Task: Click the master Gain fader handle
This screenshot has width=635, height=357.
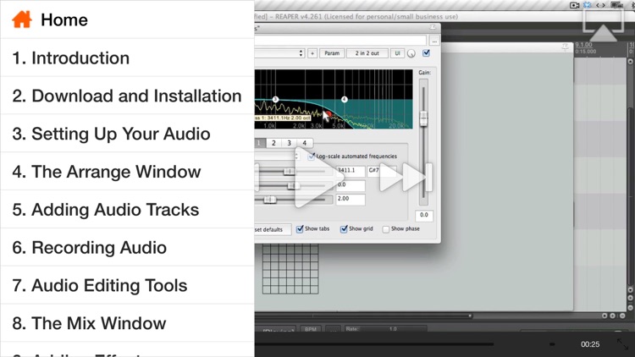Action: [423, 118]
